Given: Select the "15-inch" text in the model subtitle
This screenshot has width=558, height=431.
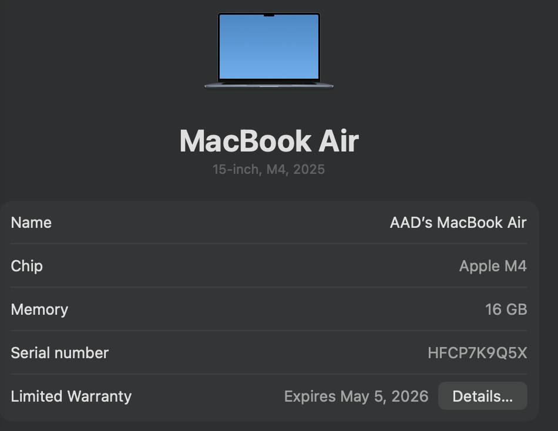Looking at the screenshot, I should tap(235, 170).
